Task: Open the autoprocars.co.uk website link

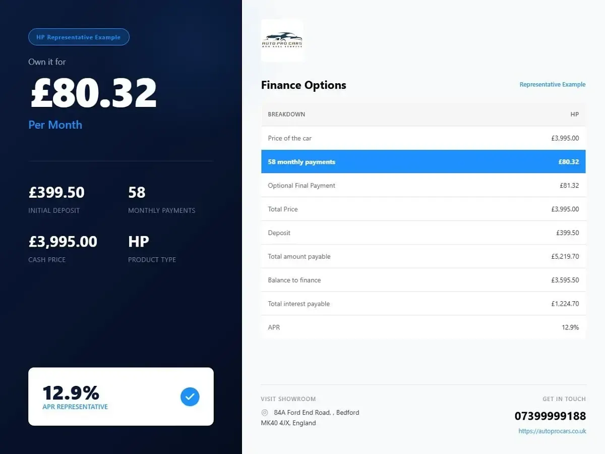Action: click(552, 431)
